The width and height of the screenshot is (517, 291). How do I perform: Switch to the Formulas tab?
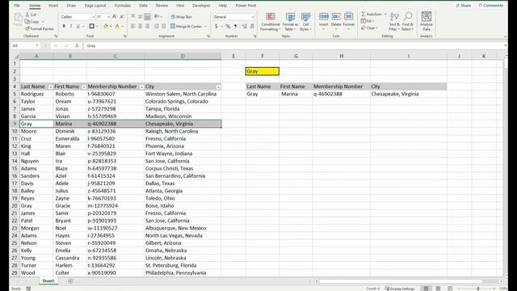123,6
